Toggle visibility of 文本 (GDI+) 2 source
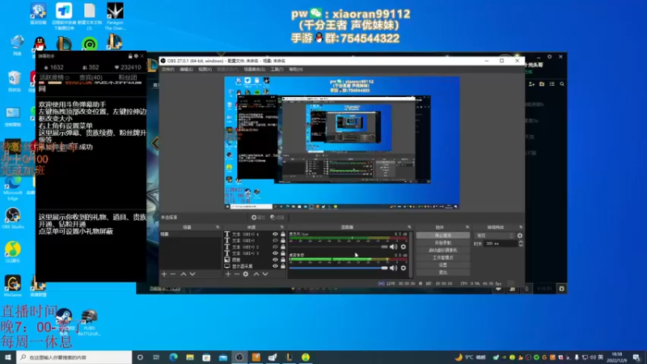 click(x=275, y=247)
